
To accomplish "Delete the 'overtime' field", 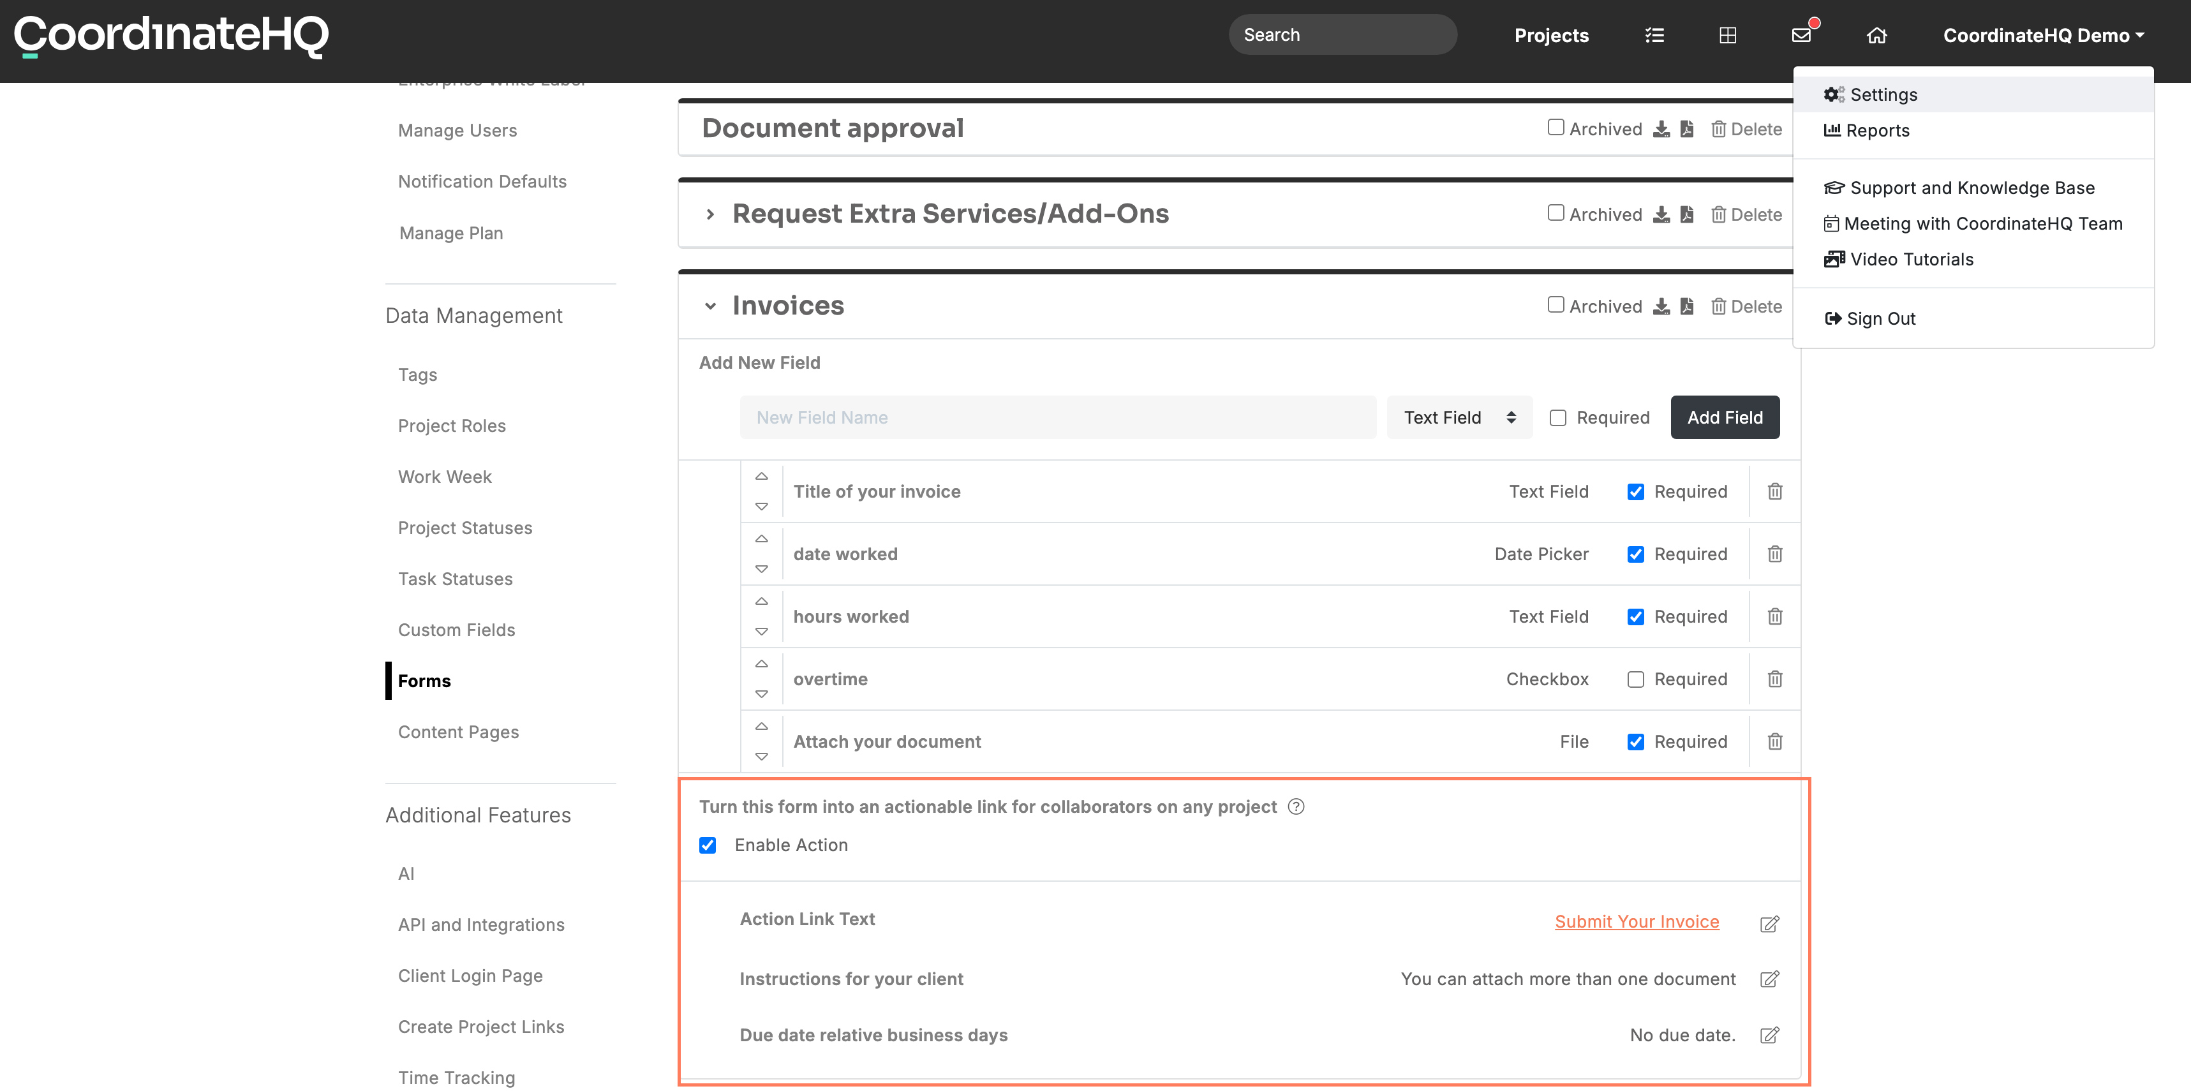I will [1774, 679].
